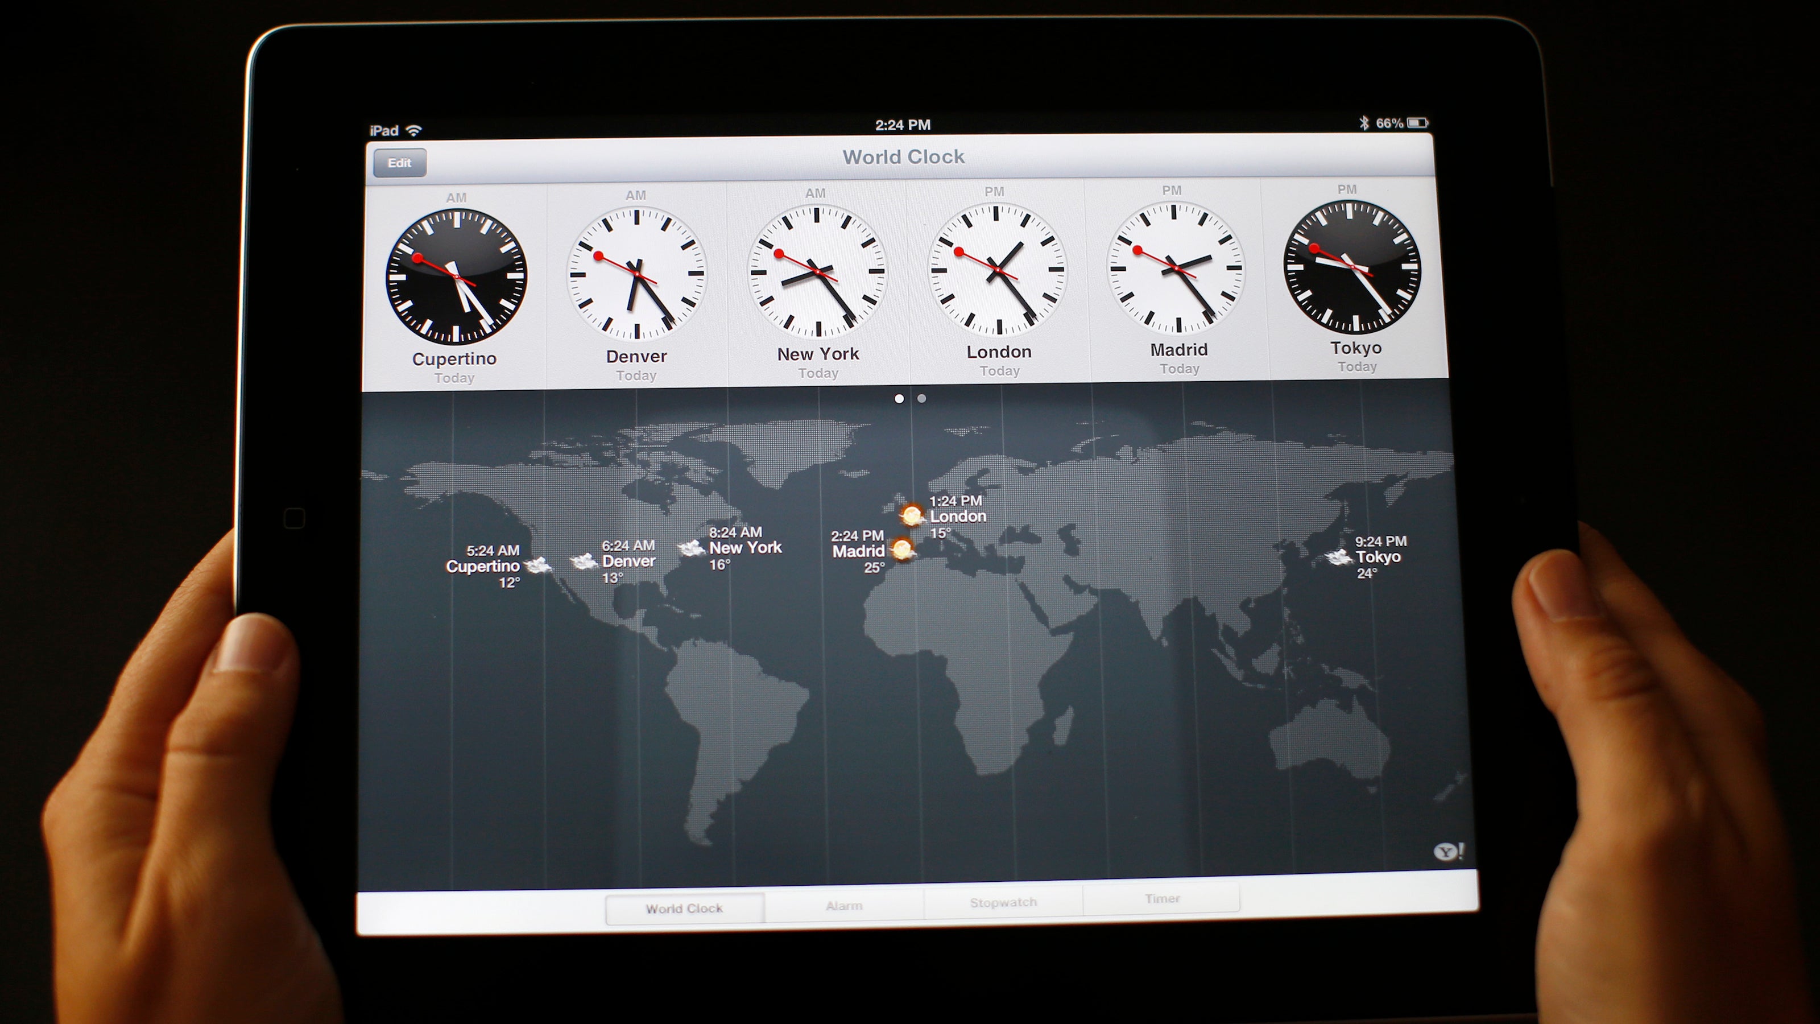The height and width of the screenshot is (1024, 1820).
Task: Select the first page indicator dot
Action: click(899, 399)
